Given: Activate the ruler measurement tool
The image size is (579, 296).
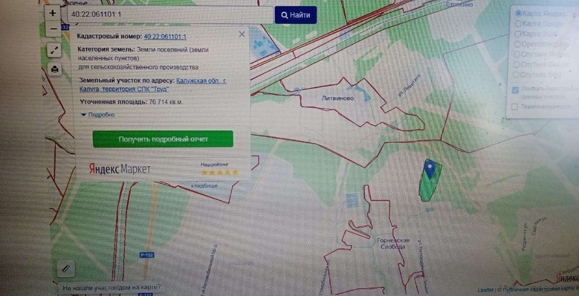Looking at the screenshot, I should pyautogui.click(x=66, y=269).
